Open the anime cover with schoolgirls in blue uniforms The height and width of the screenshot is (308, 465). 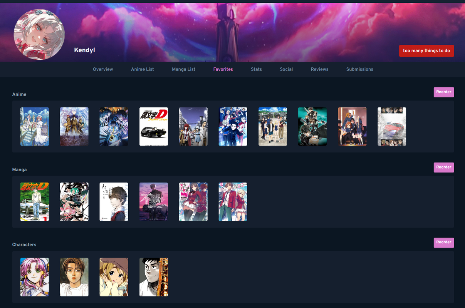[x=352, y=127]
